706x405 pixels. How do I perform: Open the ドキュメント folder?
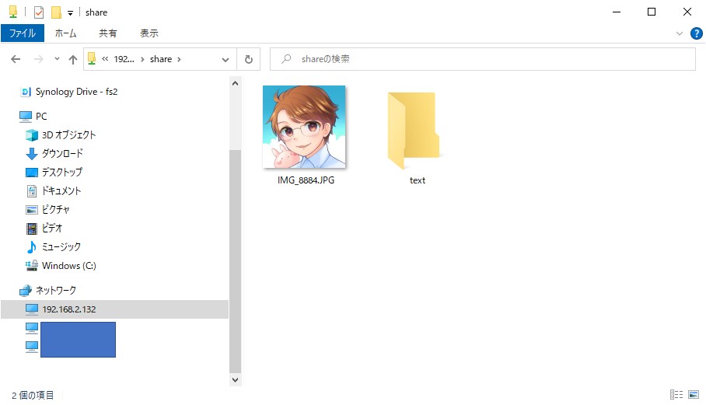[61, 190]
